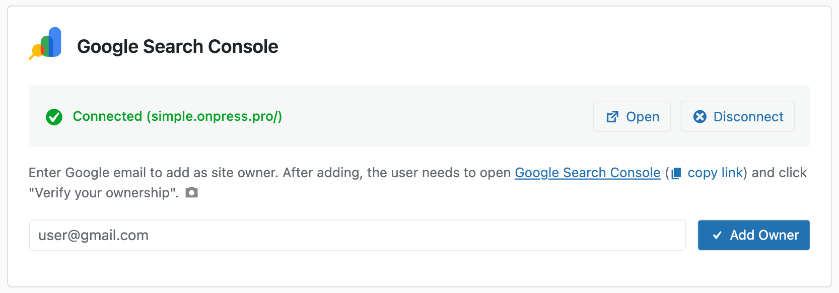This screenshot has width=839, height=293.
Task: Click the X icon in Disconnect button
Action: [700, 117]
